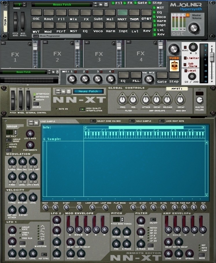
Task: Step pitch bend range value in Mjolnir
Action: click(x=25, y=5)
